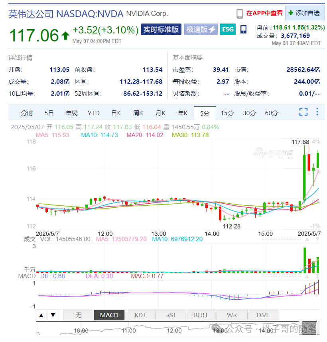Select the MACD indicator
Screen dimensions: 327x342
click(x=109, y=315)
